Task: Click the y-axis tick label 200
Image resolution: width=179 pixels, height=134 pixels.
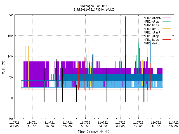Action: click(x=10, y=15)
